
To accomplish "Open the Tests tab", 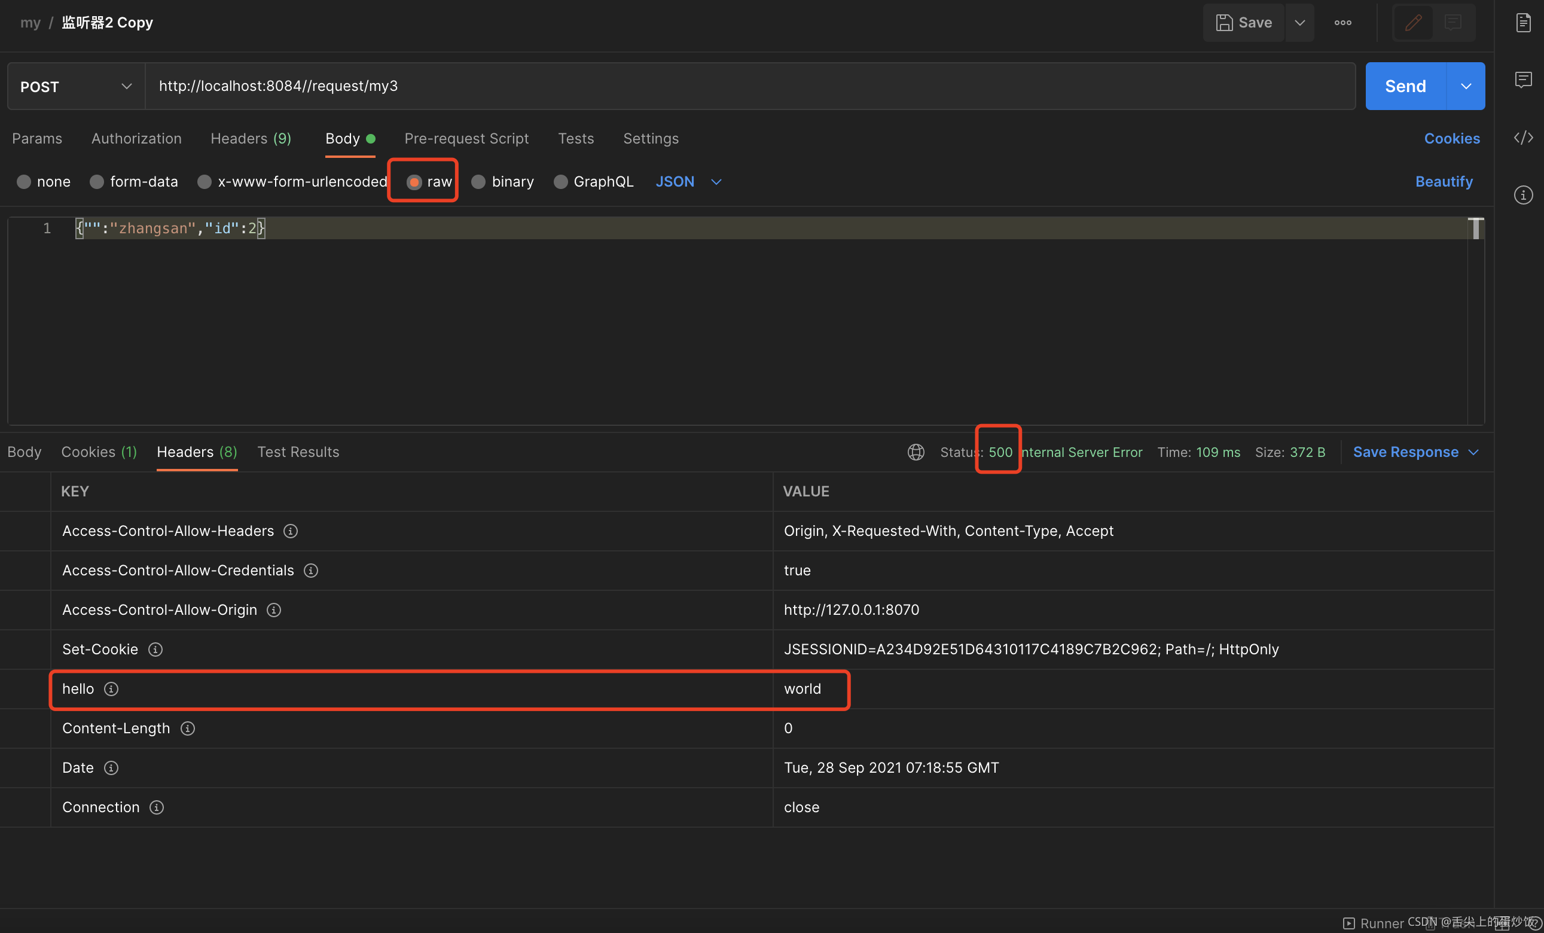I will point(576,139).
